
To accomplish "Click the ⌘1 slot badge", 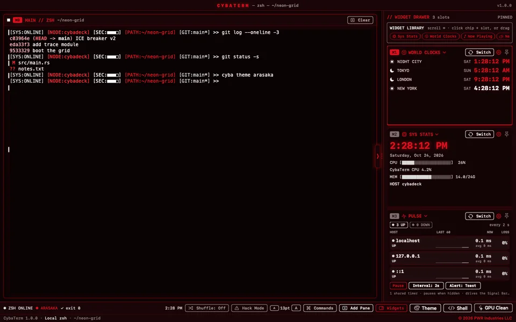I will click(x=394, y=53).
